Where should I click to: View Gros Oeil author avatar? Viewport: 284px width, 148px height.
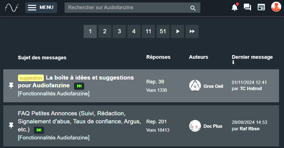click(x=195, y=85)
